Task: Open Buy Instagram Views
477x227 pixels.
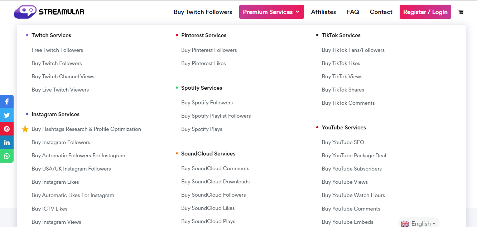Action: [x=56, y=222]
